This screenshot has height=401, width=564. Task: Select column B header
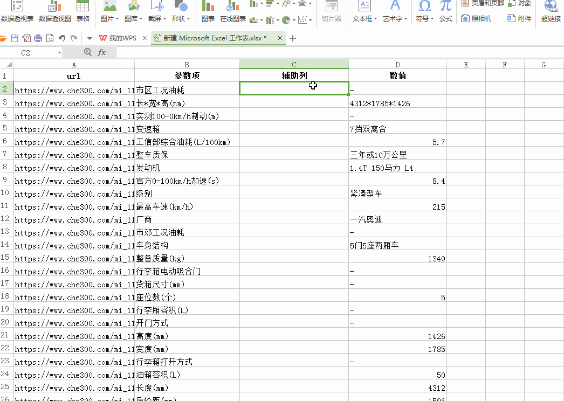[x=187, y=65]
